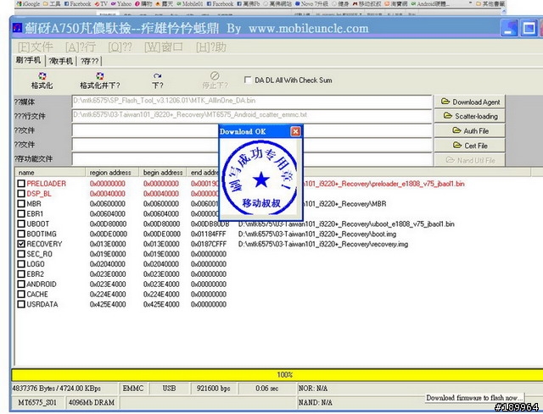Viewport: 543px width, 414px height.
Task: Click the bytes transferred status cell
Action: point(64,389)
